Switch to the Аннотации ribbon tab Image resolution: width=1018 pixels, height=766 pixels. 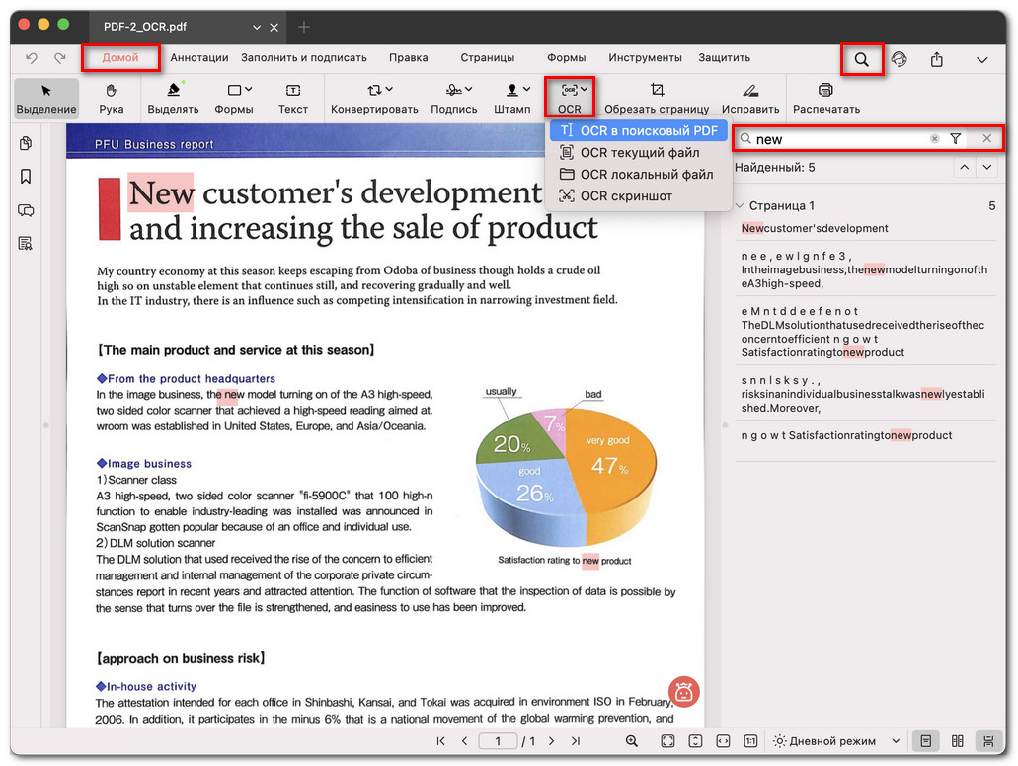coord(198,57)
